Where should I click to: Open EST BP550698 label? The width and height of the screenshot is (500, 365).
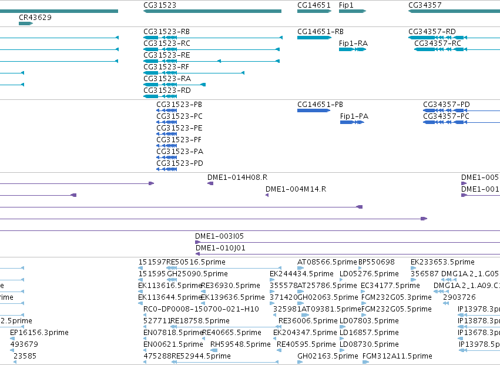click(x=377, y=262)
